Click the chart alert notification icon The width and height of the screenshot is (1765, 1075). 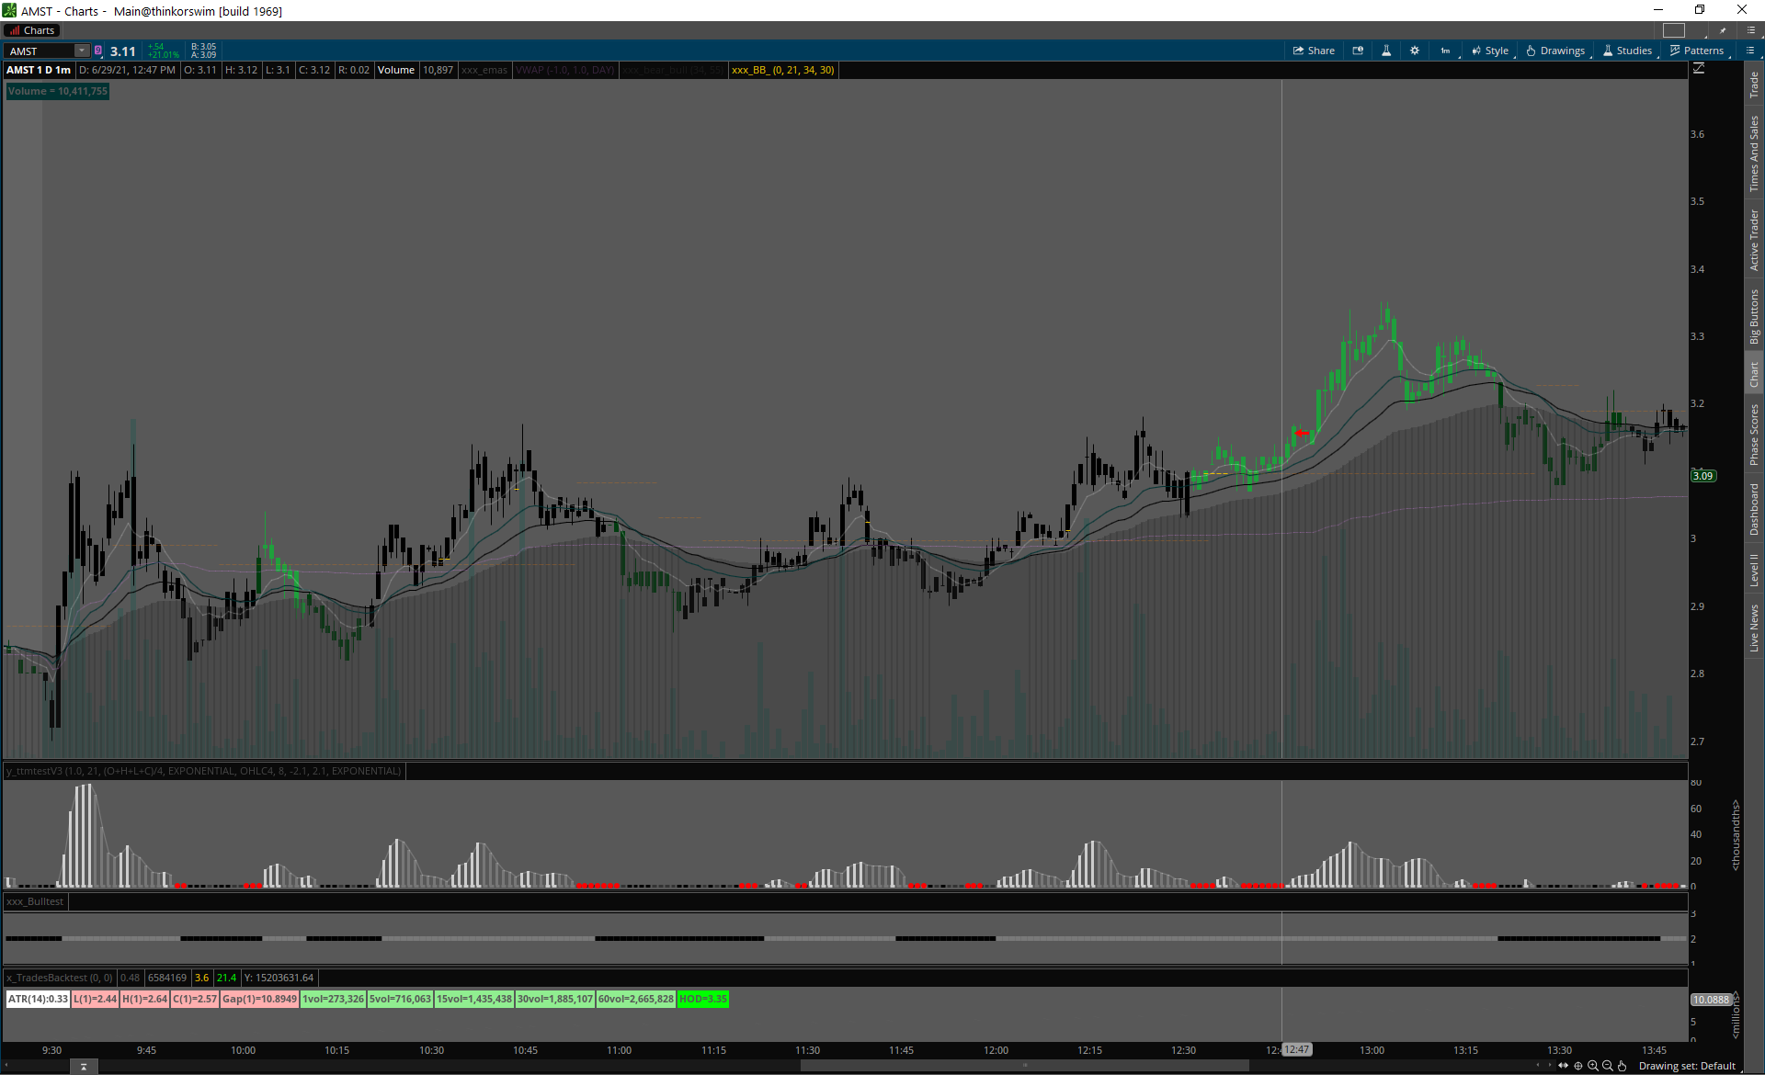[1358, 51]
